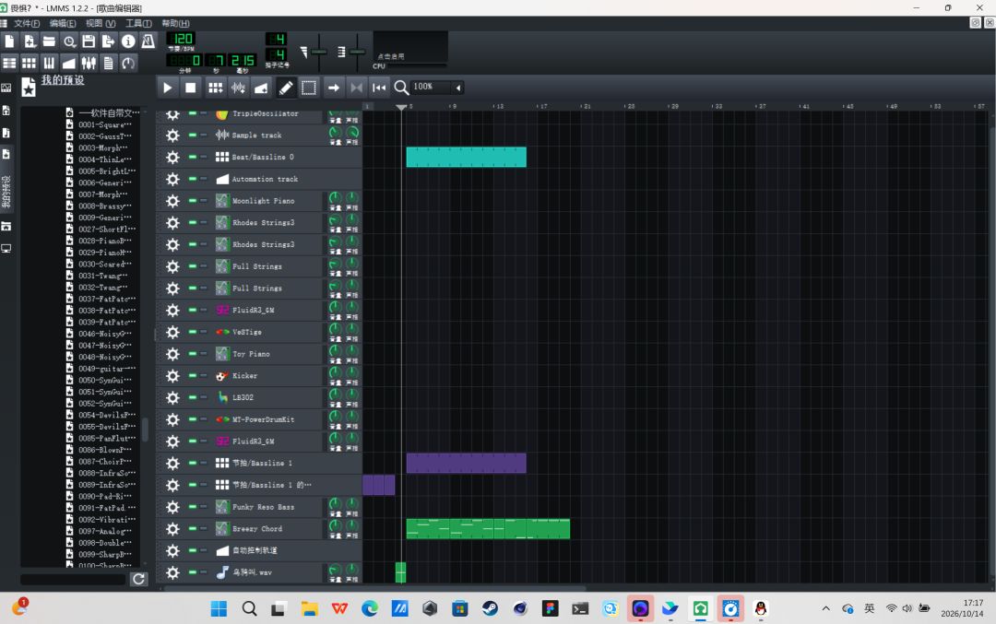Toggle the metronome icon in the toolbar
The height and width of the screenshot is (624, 996).
[148, 41]
